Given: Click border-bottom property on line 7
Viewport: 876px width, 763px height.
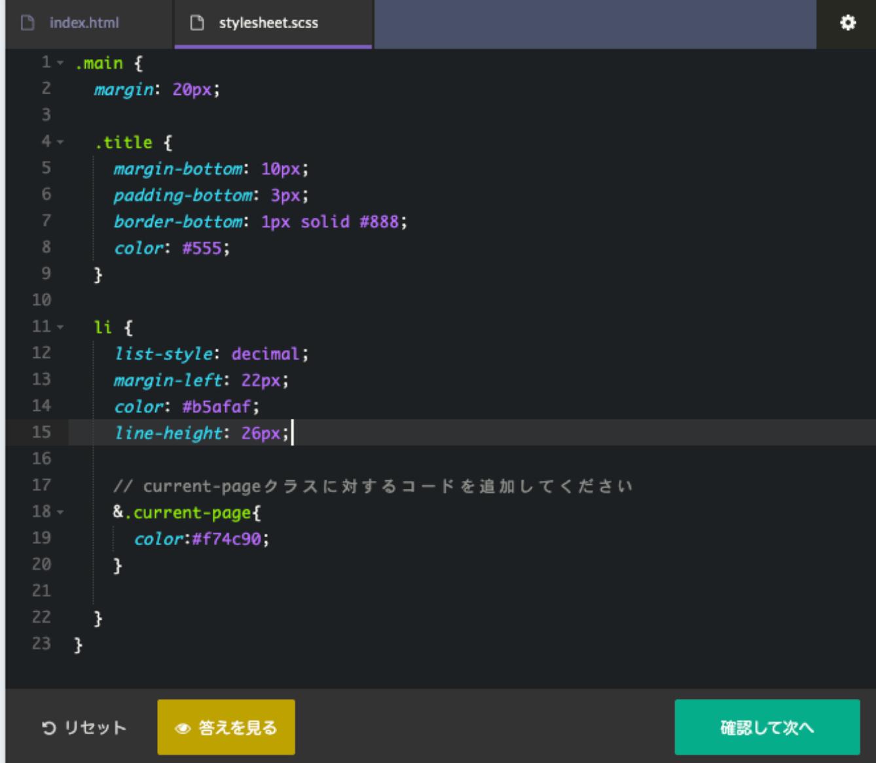Looking at the screenshot, I should click(x=178, y=222).
